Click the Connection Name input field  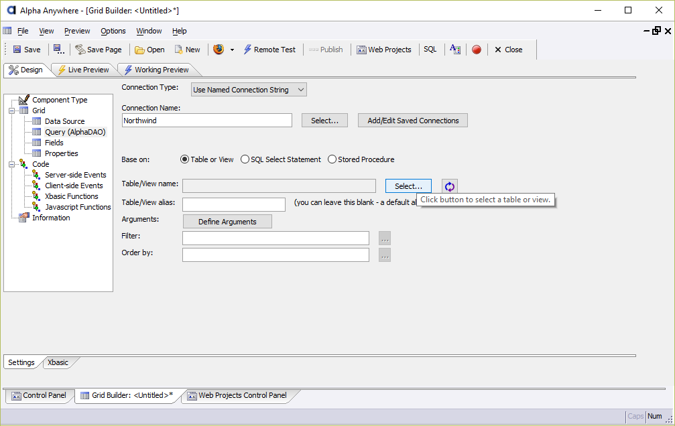tap(207, 121)
